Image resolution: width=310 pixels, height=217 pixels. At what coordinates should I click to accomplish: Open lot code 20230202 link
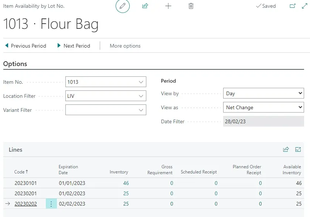pos(26,204)
